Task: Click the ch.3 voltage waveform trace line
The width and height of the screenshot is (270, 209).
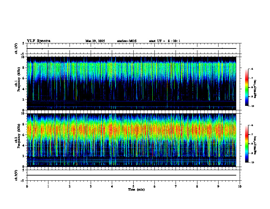Action: click(x=132, y=175)
